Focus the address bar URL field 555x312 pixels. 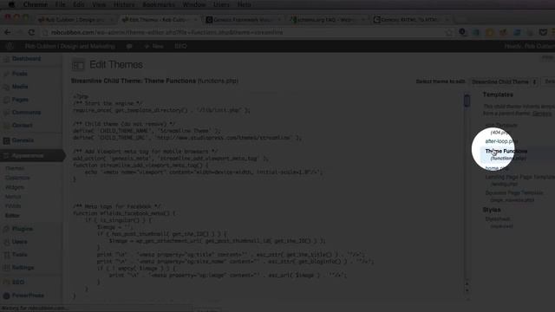245,32
